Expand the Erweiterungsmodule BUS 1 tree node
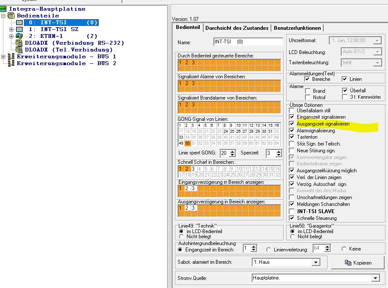Screen dimensions: 388x288 pyautogui.click(x=3, y=57)
